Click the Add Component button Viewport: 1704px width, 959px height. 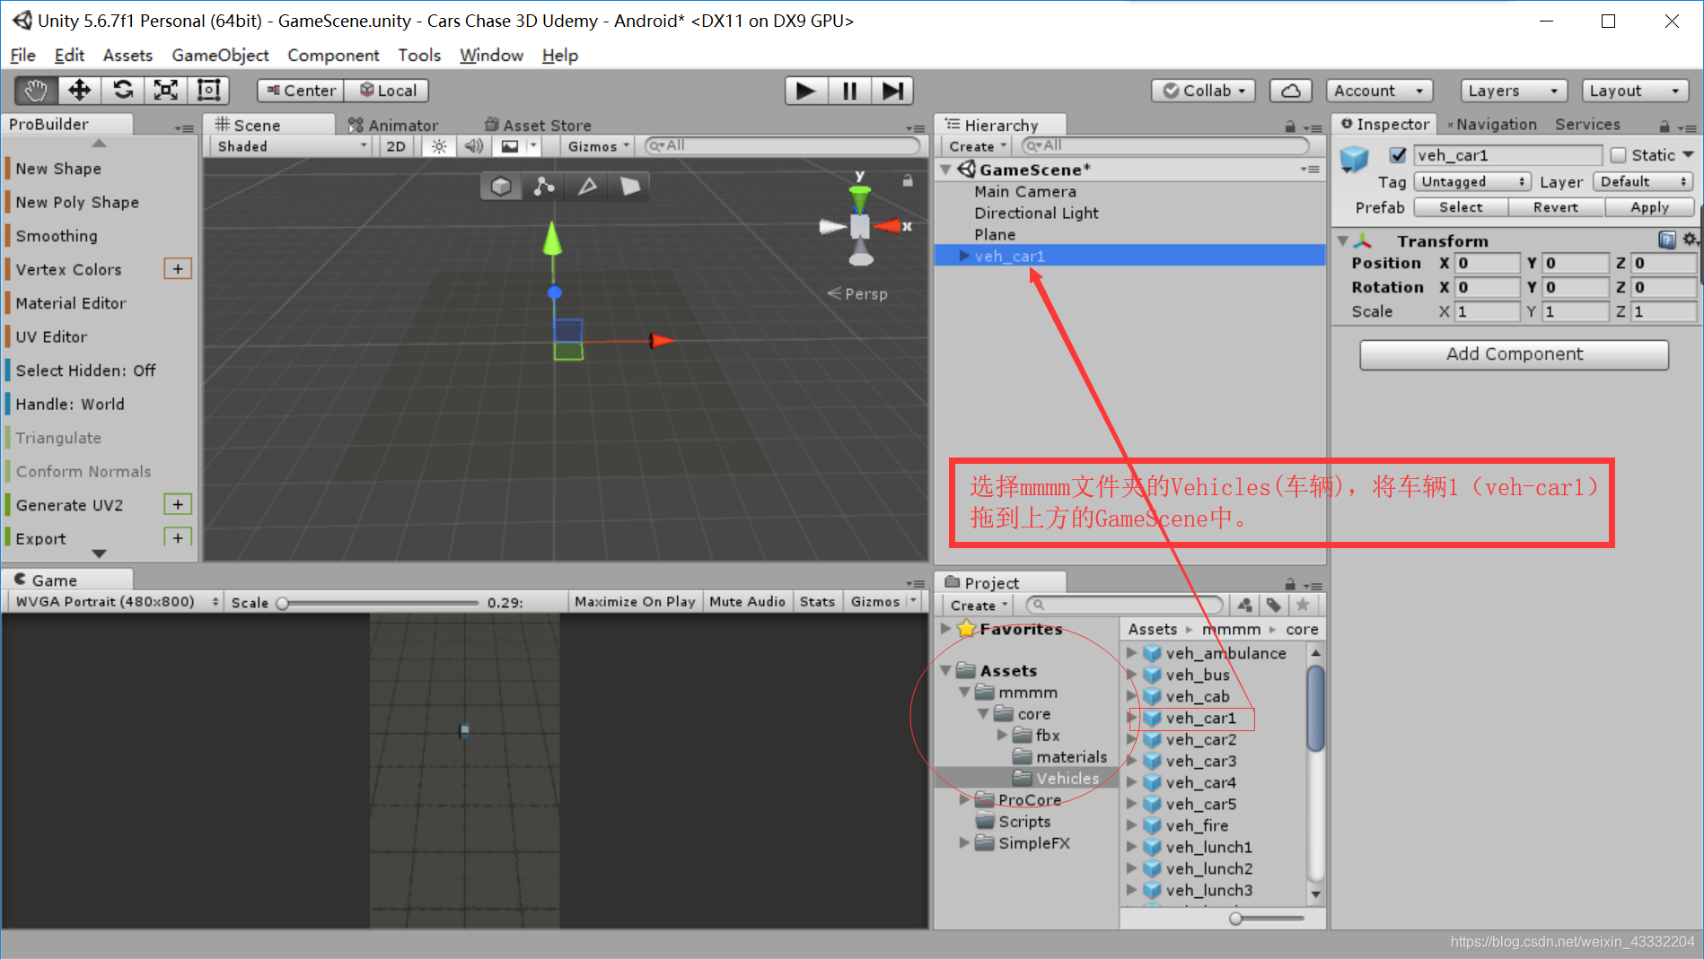(x=1514, y=354)
